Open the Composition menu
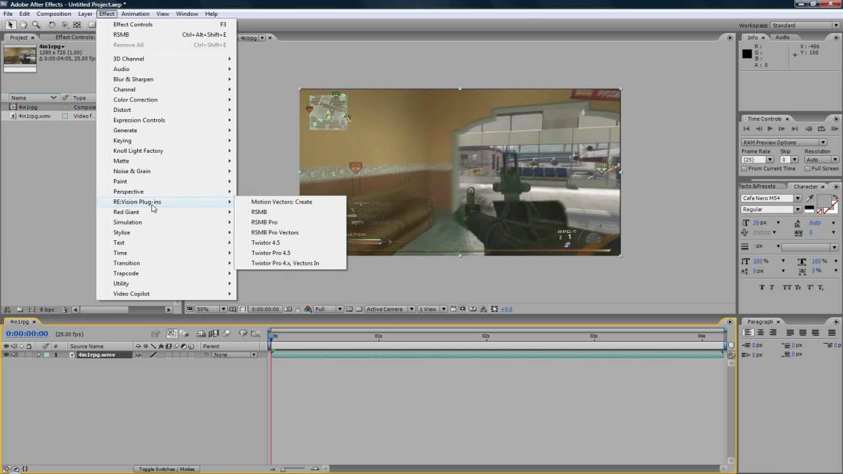Image resolution: width=843 pixels, height=474 pixels. 54,14
